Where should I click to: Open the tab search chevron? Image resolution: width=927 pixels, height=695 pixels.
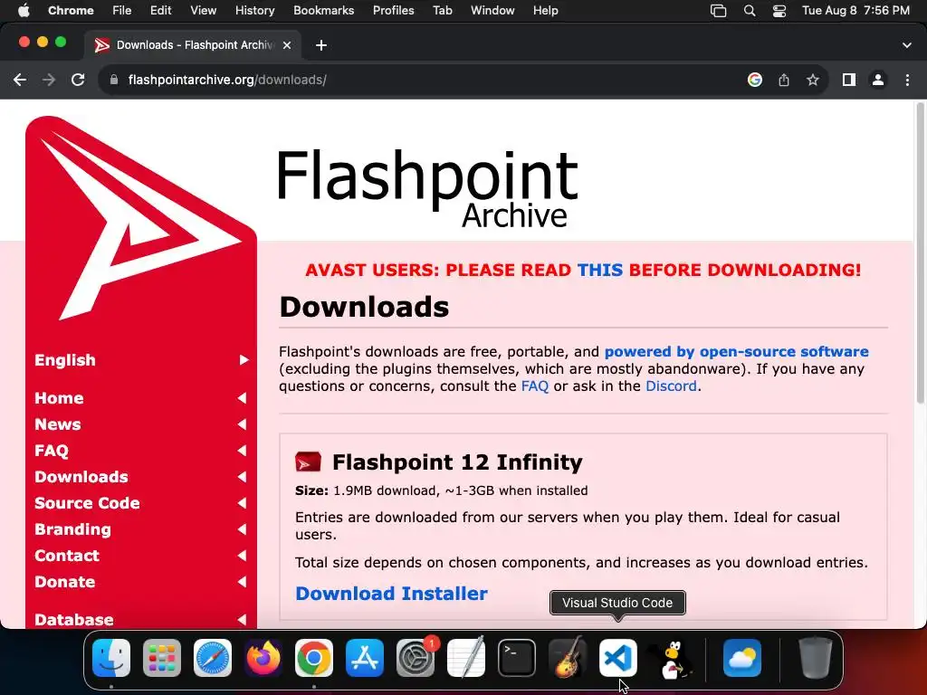click(907, 45)
